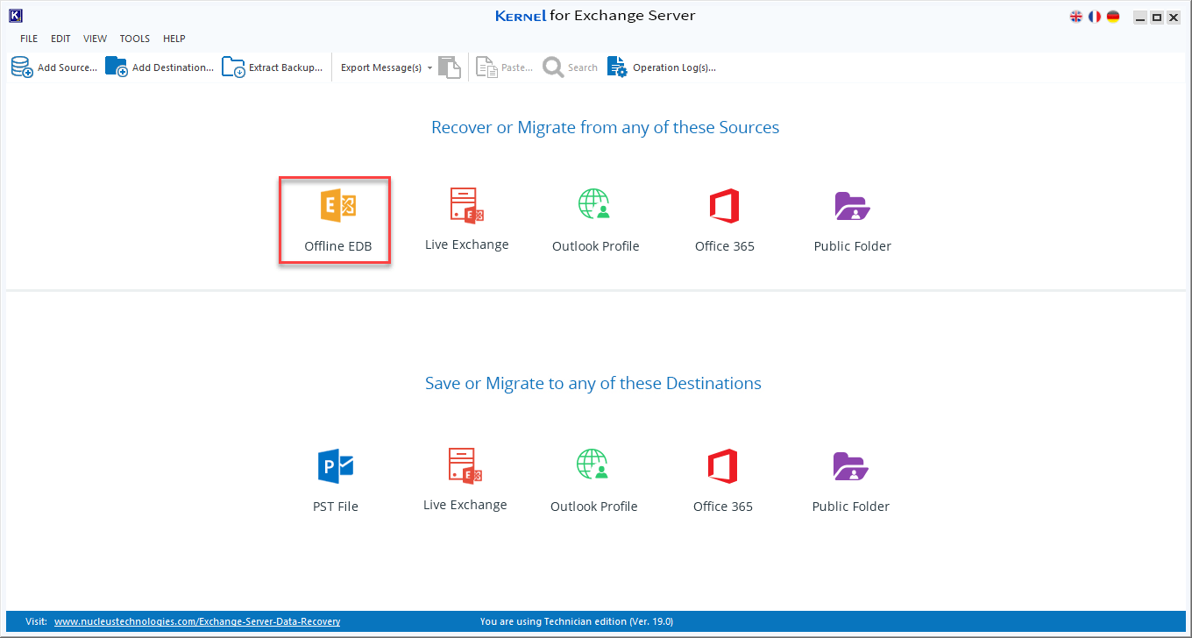The image size is (1192, 638).
Task: Open Operation Log(s)
Action: [662, 67]
